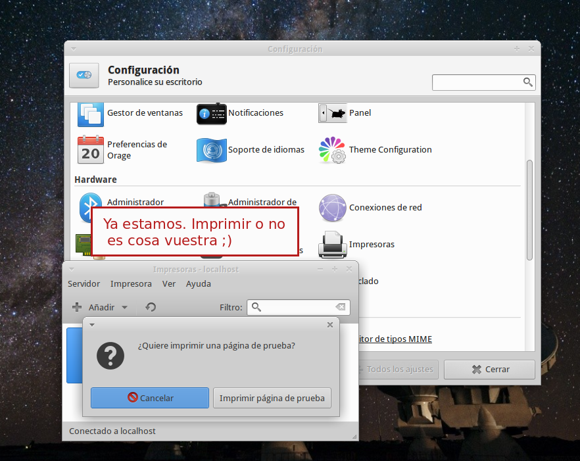Maximize the Impresoras - localhost window
Screen dimensions: 580x461
334,270
